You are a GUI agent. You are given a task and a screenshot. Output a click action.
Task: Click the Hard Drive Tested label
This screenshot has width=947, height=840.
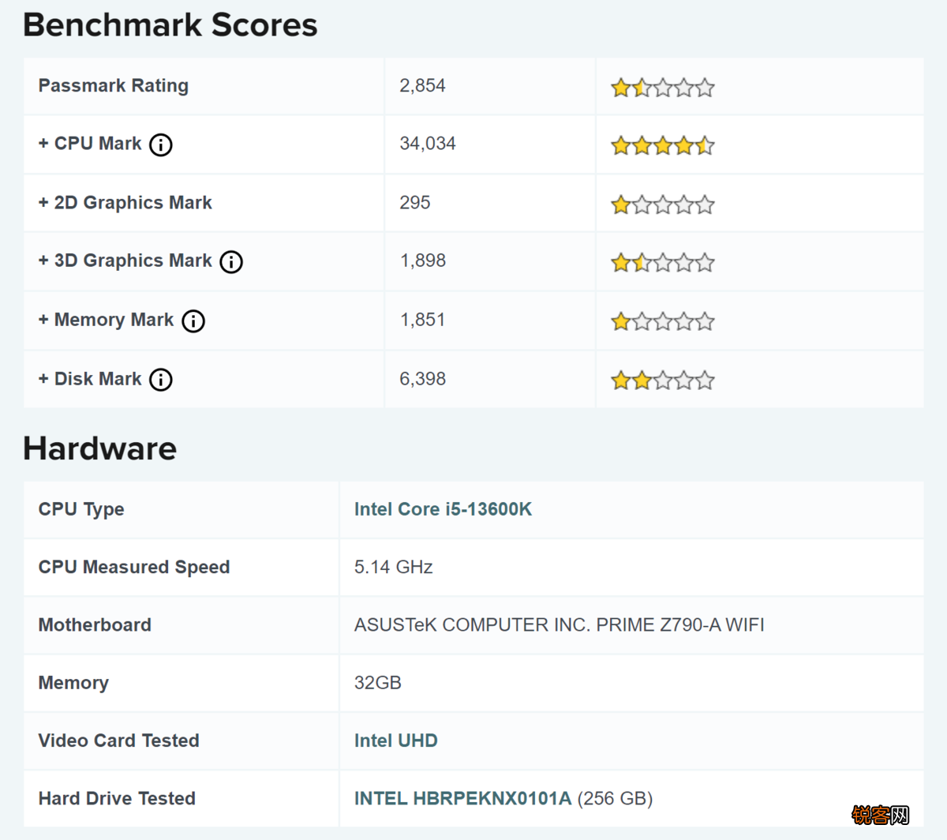117,798
